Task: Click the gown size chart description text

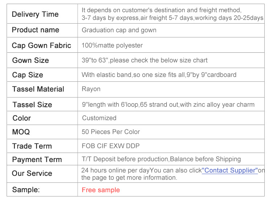Action: pyautogui.click(x=145, y=60)
